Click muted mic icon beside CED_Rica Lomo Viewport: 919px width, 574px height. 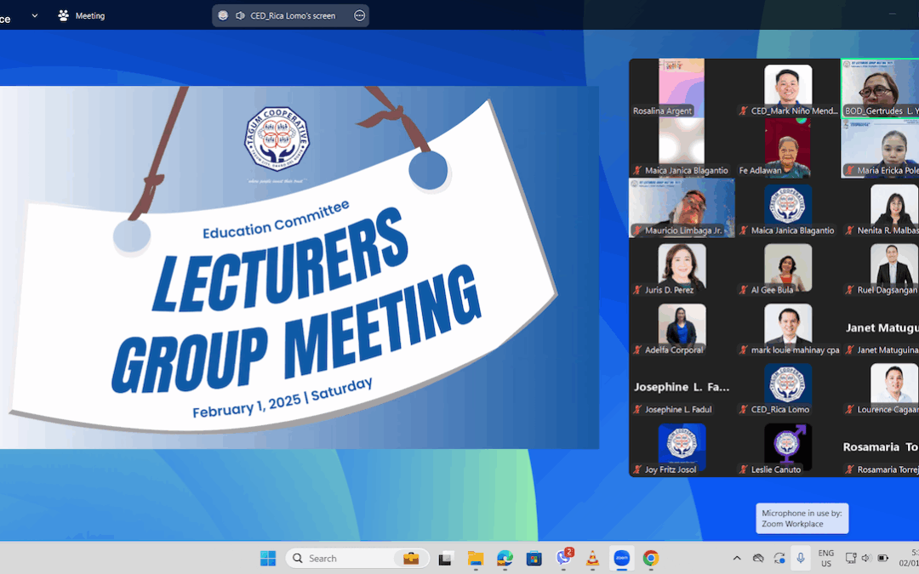pos(743,409)
